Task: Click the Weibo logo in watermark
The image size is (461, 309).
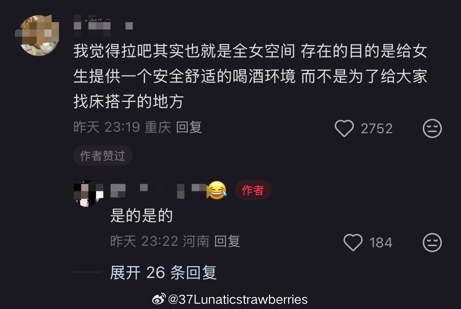Action: point(159,299)
